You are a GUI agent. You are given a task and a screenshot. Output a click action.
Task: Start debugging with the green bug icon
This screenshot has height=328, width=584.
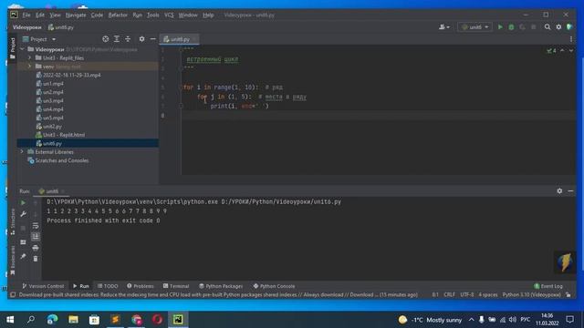click(511, 27)
